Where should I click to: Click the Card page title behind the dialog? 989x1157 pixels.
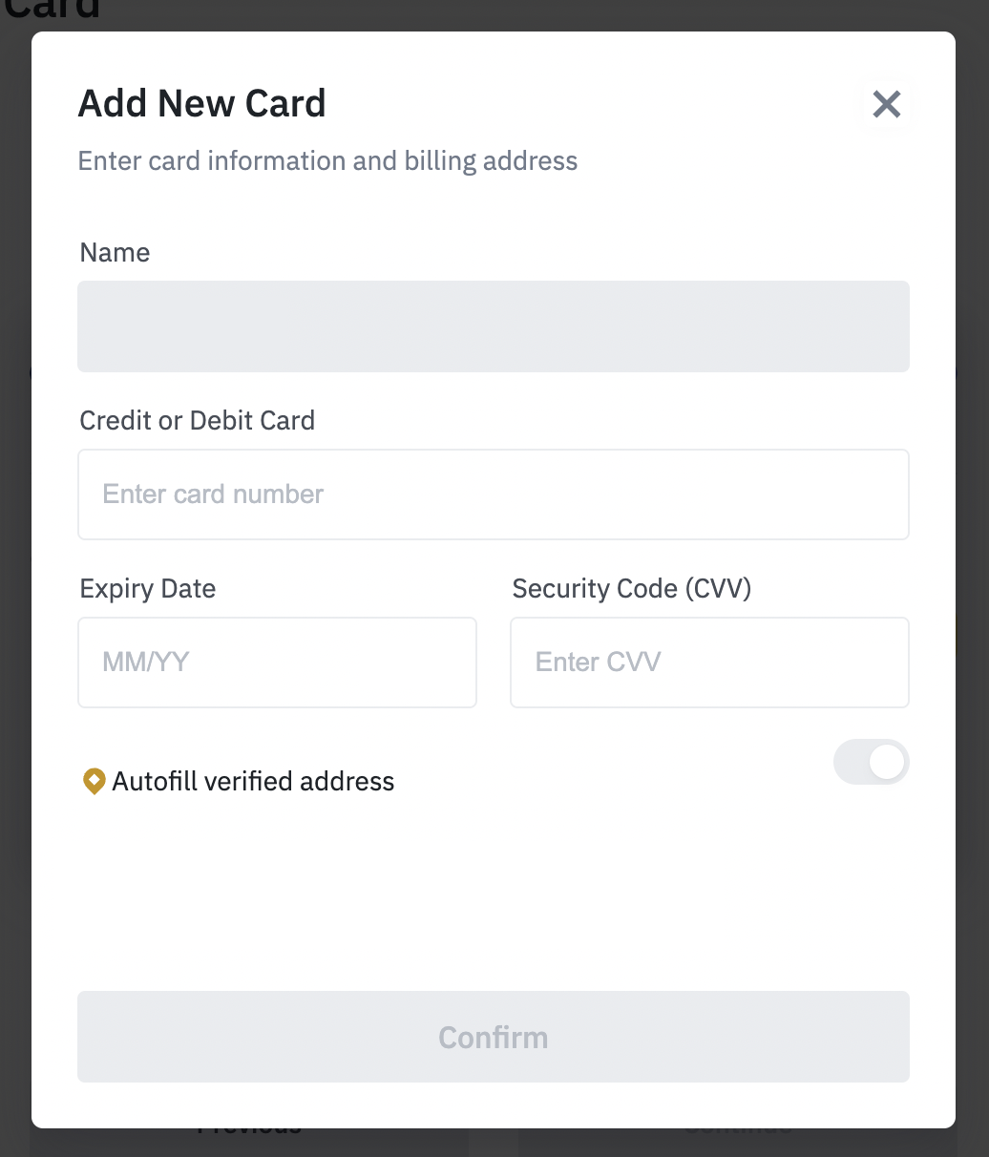[x=53, y=10]
